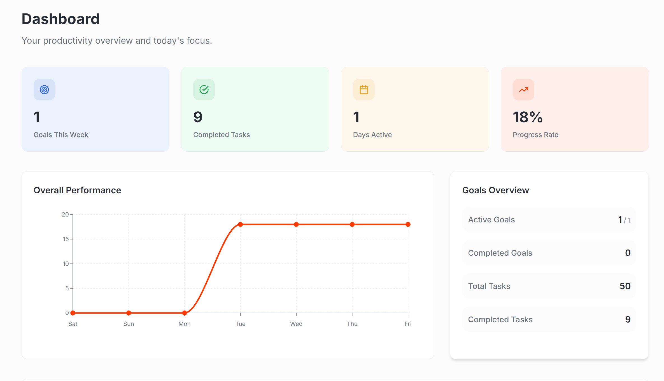Click the Thursday data point on chart
This screenshot has height=381, width=664.
click(352, 224)
